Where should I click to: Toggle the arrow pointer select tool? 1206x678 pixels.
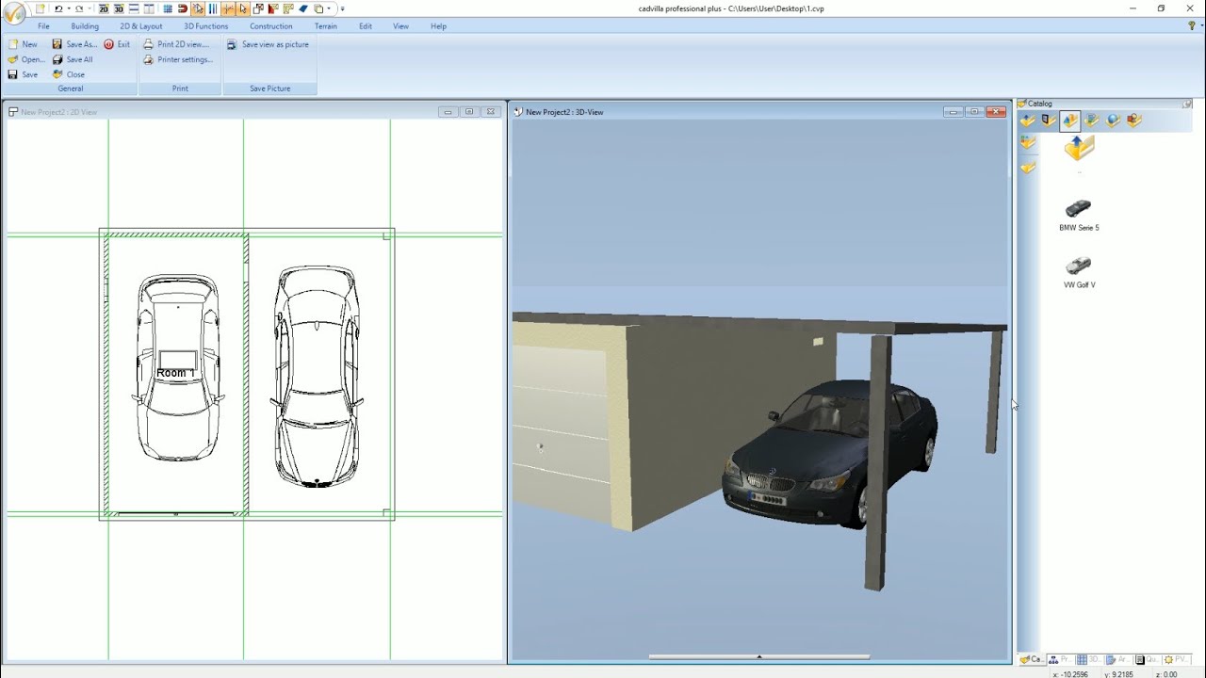[x=243, y=8]
